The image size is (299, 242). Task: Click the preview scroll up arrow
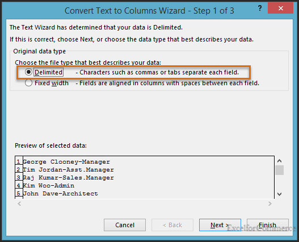(x=279, y=161)
